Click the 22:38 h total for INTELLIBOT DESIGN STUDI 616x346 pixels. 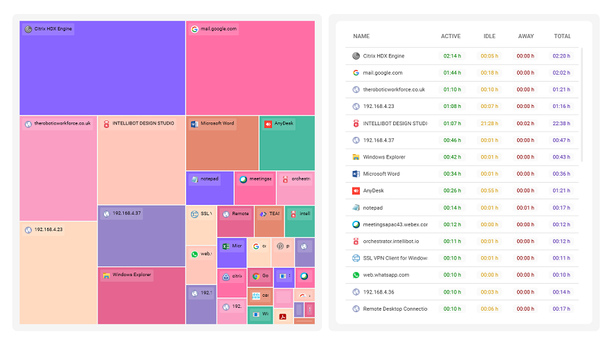[561, 123]
